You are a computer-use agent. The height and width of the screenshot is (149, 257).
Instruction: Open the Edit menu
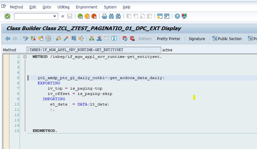coord(33,7)
